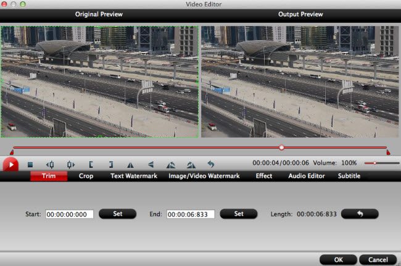Switch to the Effect tab
Image resolution: width=401 pixels, height=266 pixels.
click(264, 176)
